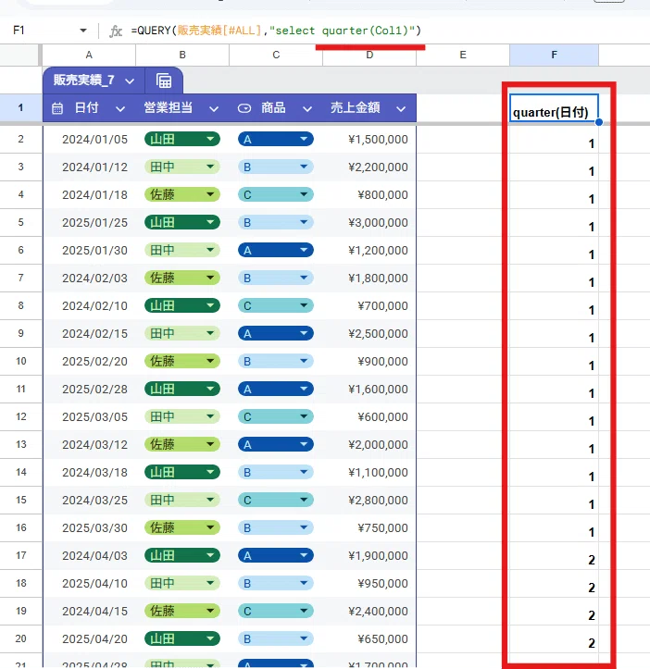Viewport: 650px width, 669px height.
Task: Click the calendar icon in 日付 header
Action: (x=57, y=108)
